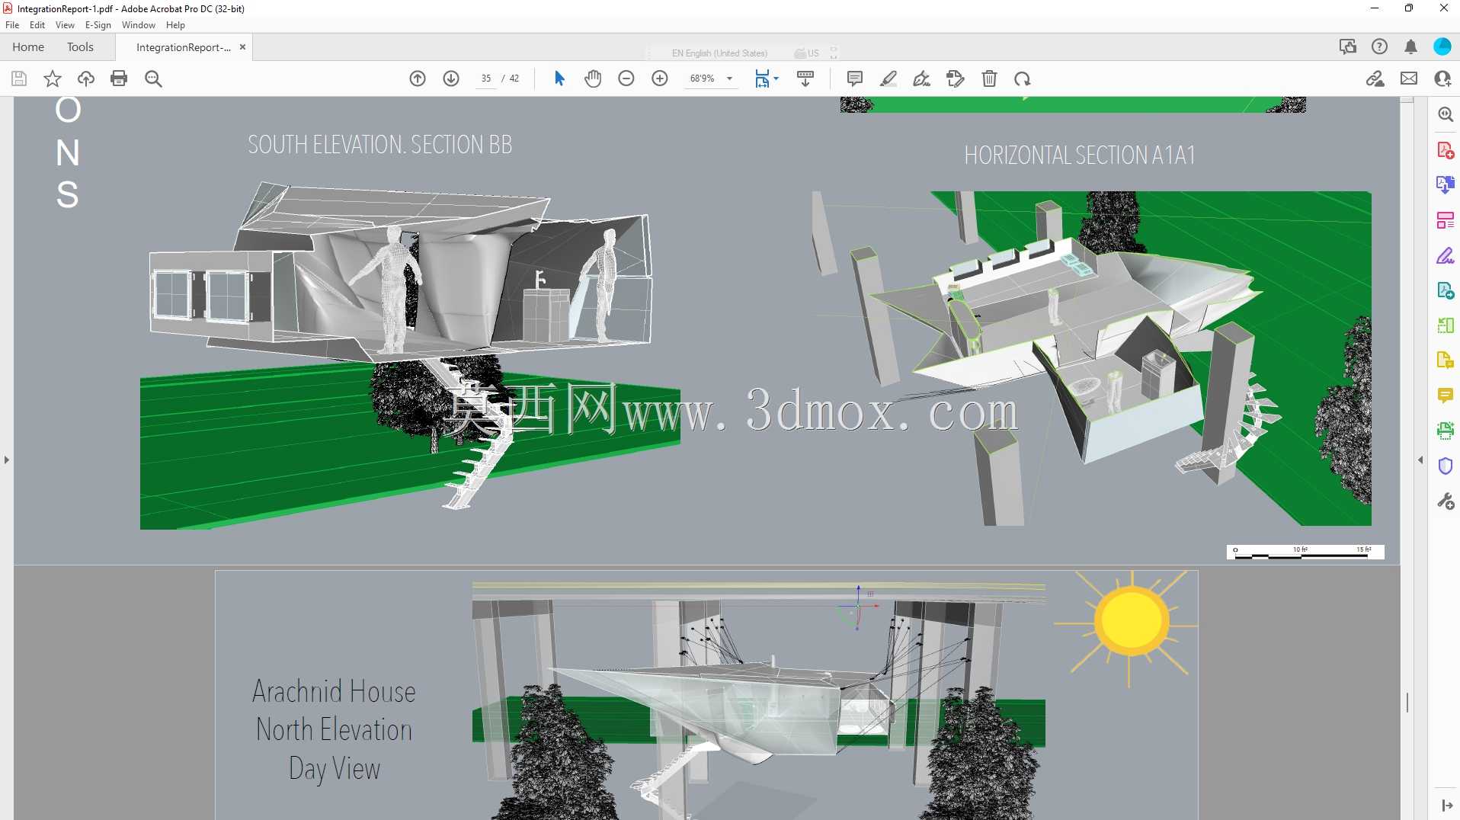This screenshot has height=820, width=1460.
Task: Open Fill & Sign tool in sidebar
Action: (1446, 255)
